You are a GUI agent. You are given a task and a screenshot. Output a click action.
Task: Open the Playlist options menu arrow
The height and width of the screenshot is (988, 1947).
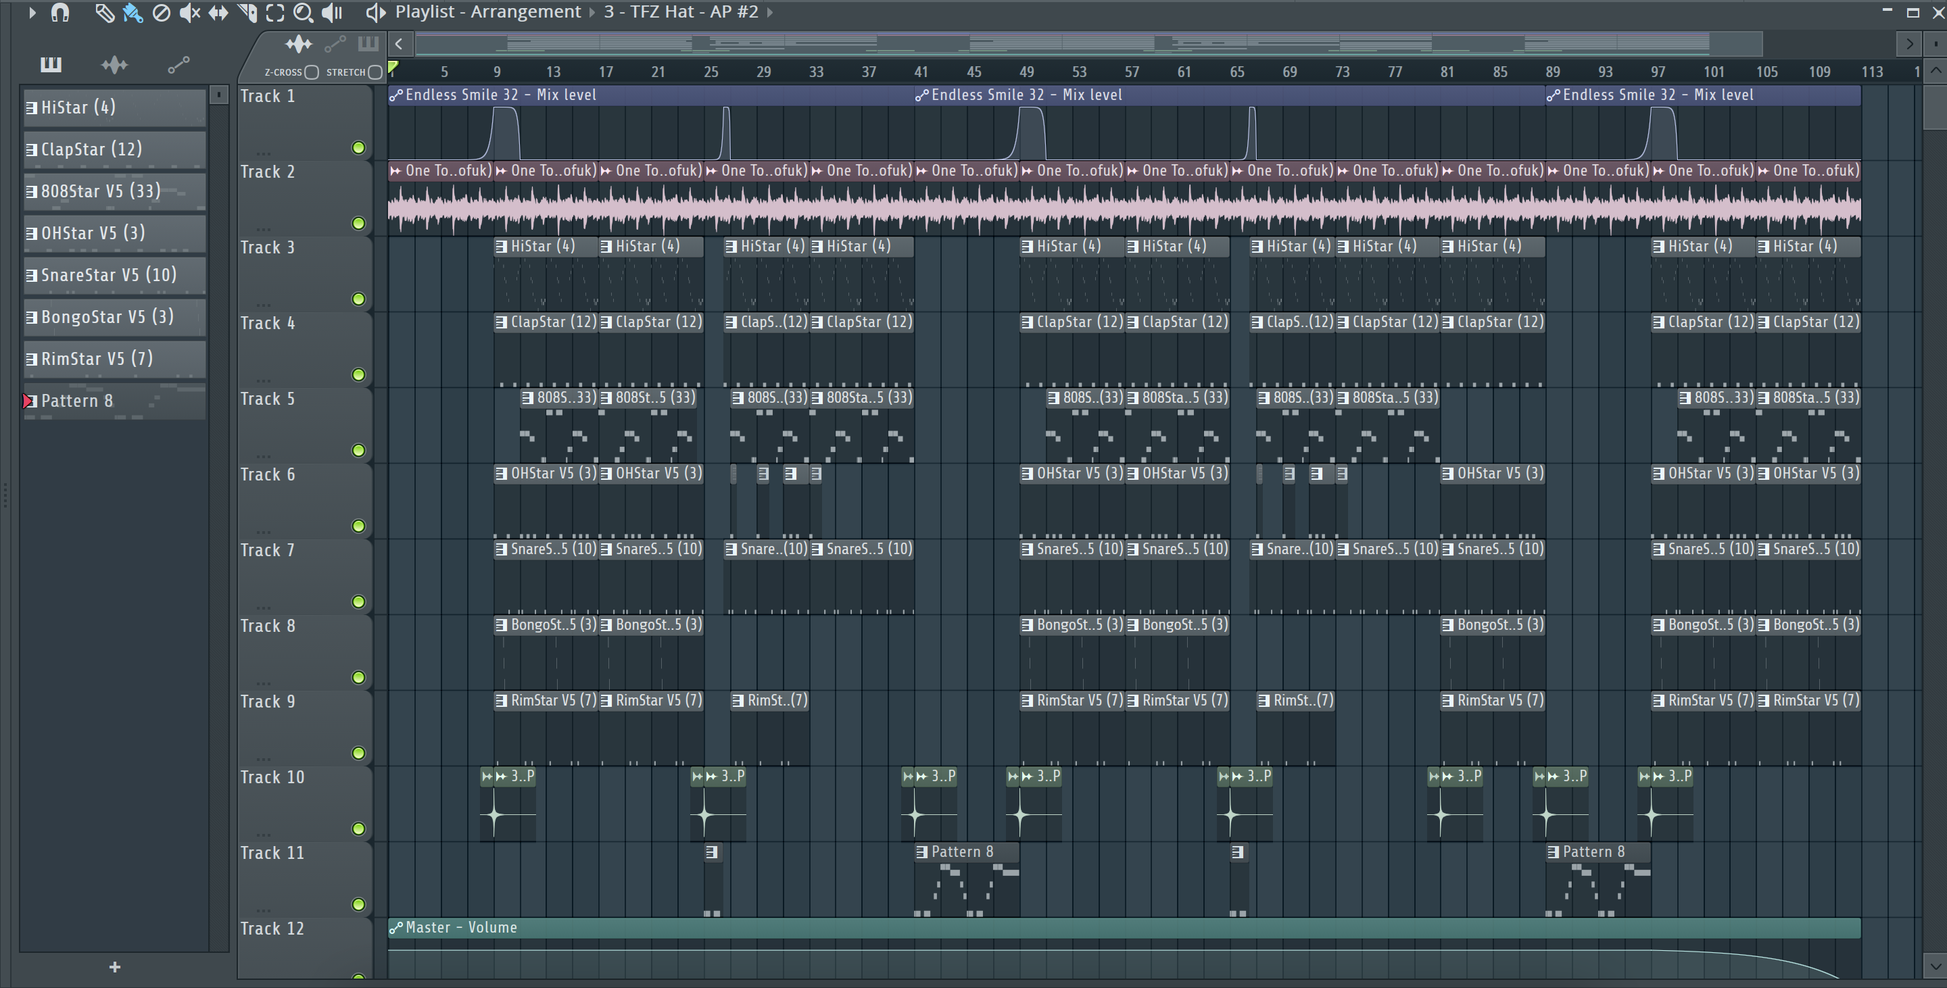click(32, 12)
